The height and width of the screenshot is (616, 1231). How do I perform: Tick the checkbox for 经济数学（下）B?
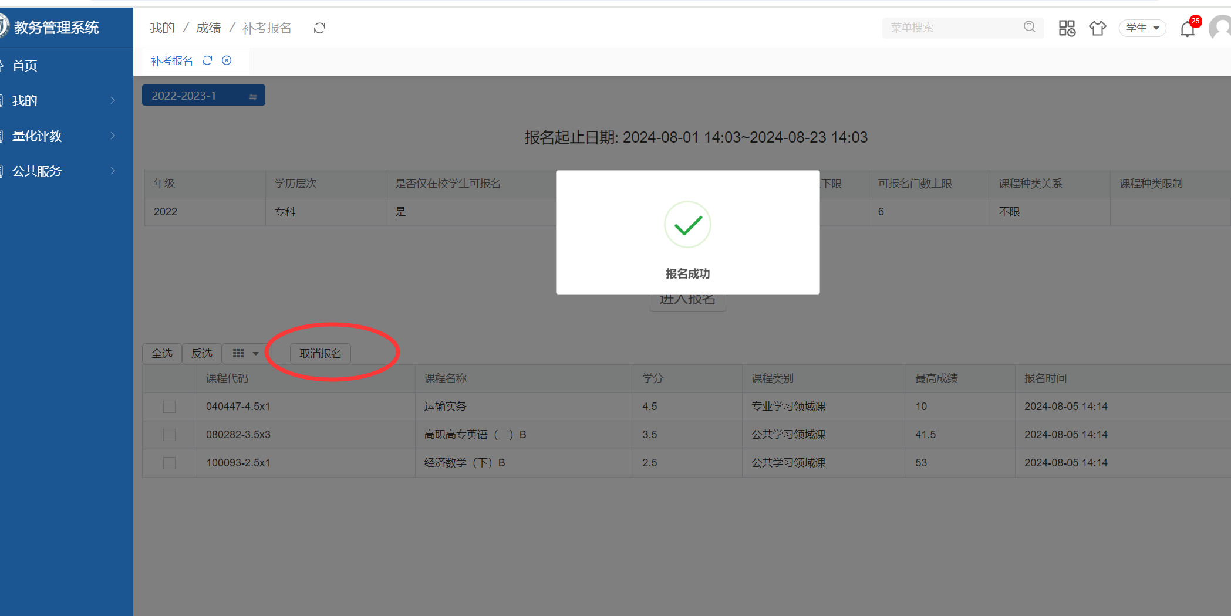(x=169, y=463)
